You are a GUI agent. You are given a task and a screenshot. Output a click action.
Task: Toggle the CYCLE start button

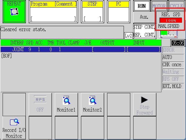(x=177, y=6)
